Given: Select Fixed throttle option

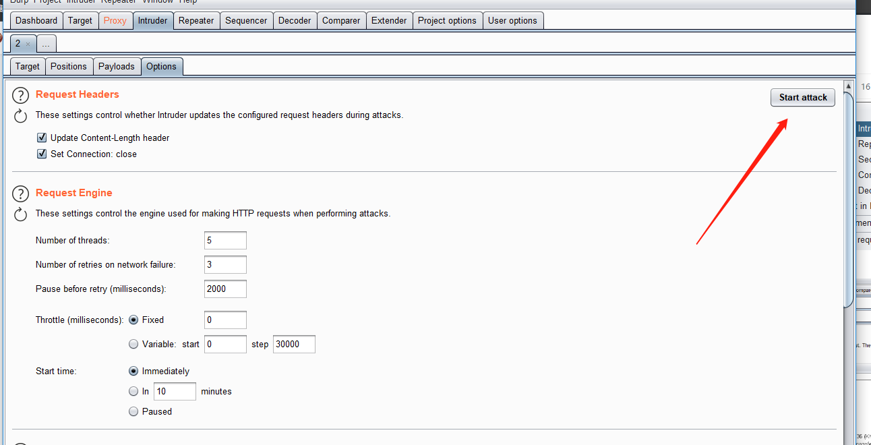Looking at the screenshot, I should (133, 320).
